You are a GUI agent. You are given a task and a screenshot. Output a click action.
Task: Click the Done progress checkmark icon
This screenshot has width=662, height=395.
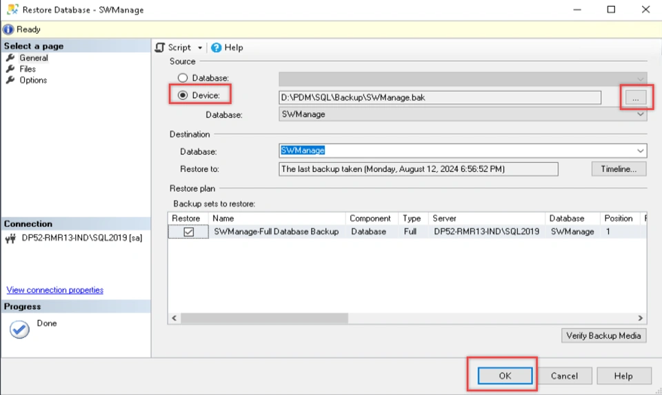tap(19, 330)
